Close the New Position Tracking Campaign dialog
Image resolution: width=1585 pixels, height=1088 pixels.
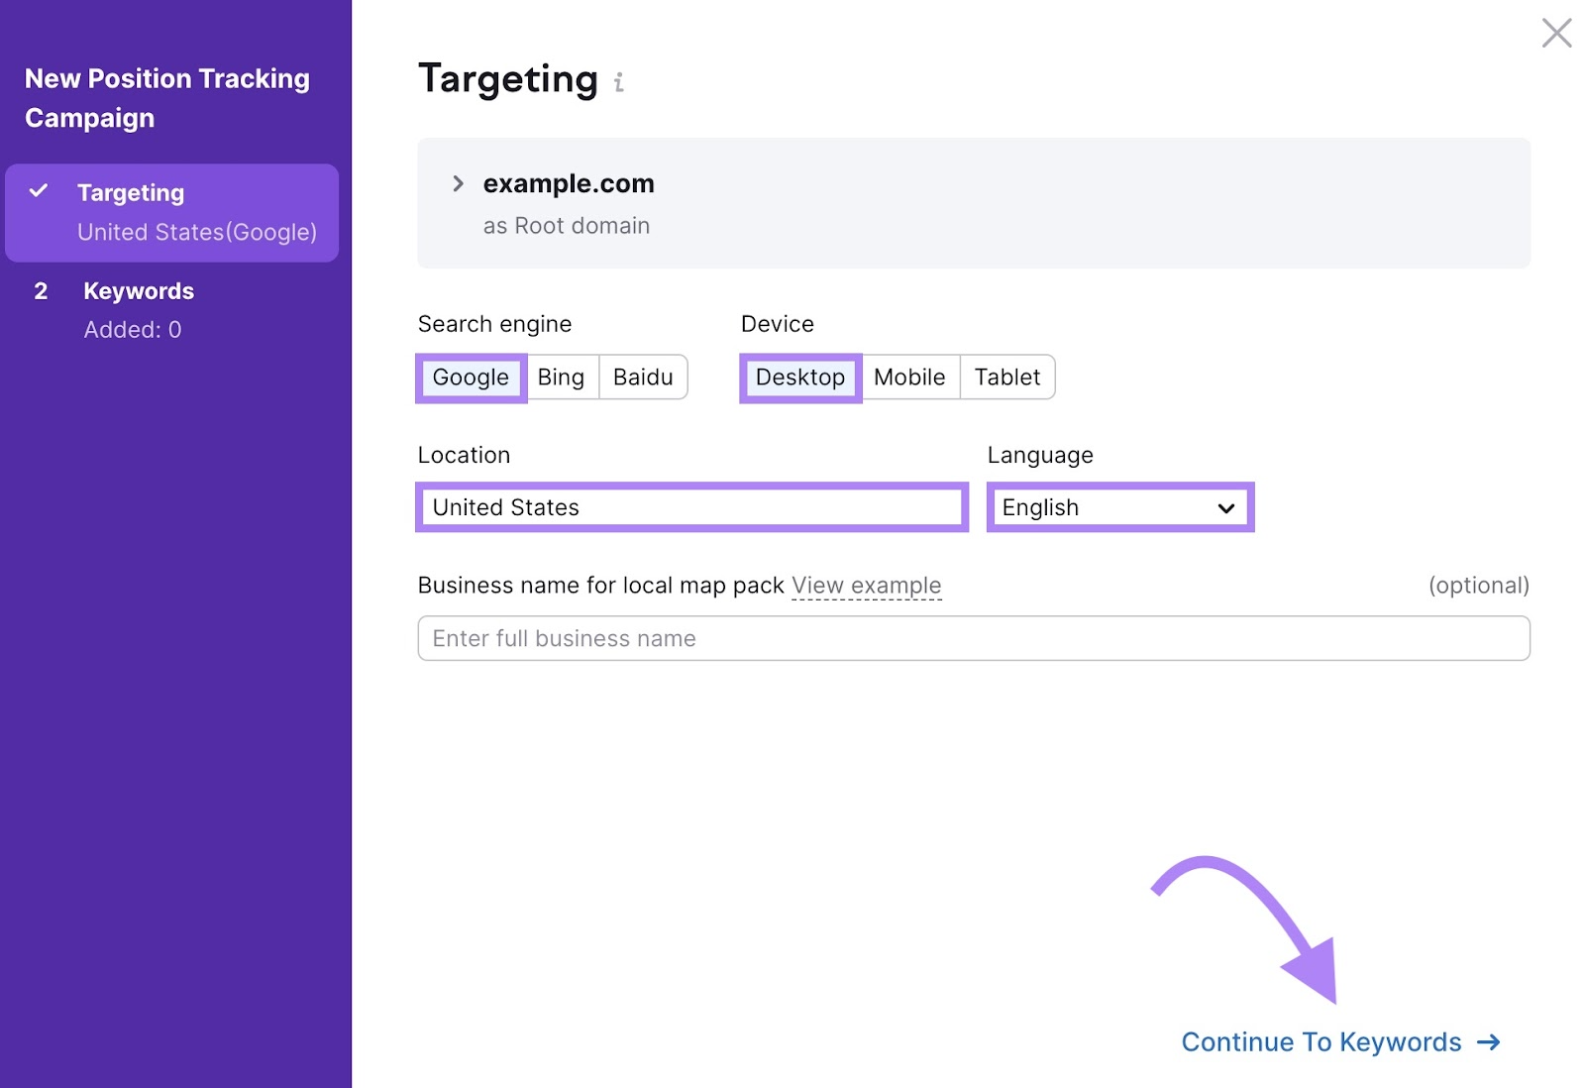(x=1556, y=33)
